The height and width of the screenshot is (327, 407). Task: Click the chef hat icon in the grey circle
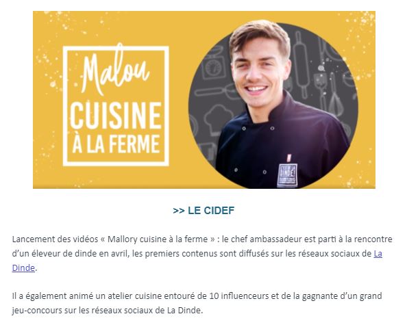(x=219, y=119)
